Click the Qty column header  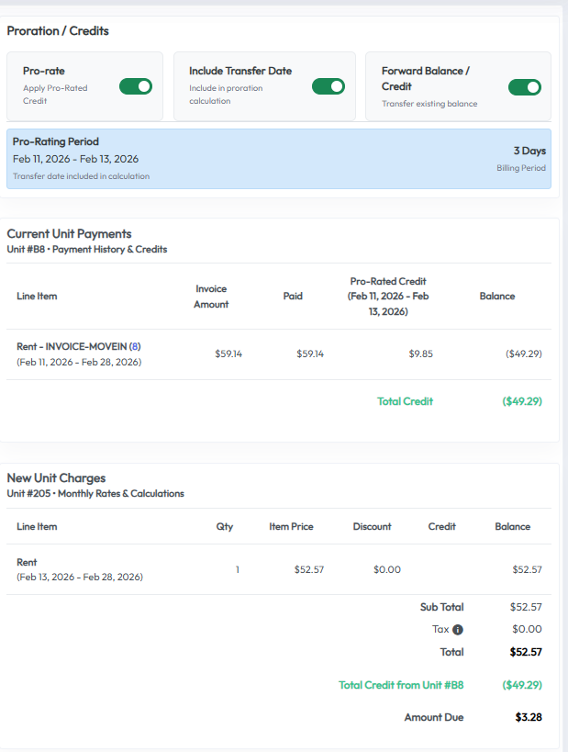click(224, 526)
